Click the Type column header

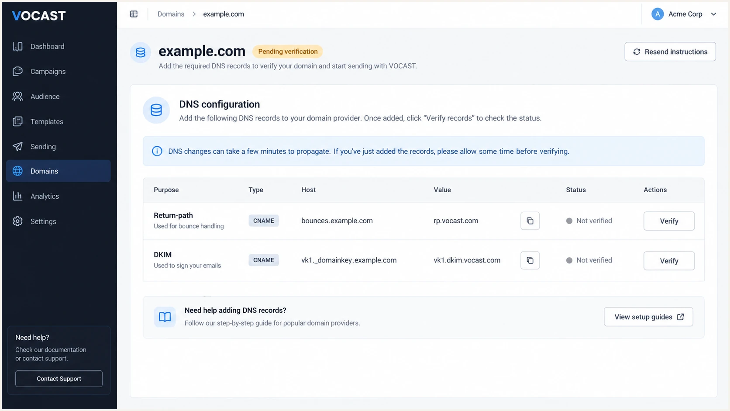click(x=256, y=190)
